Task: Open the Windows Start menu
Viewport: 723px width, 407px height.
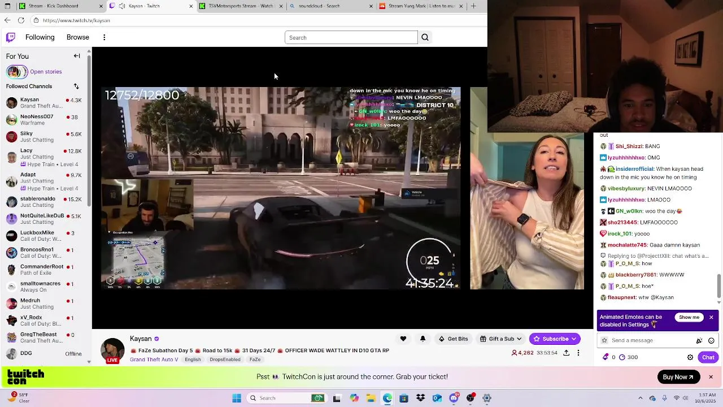Action: tap(237, 398)
